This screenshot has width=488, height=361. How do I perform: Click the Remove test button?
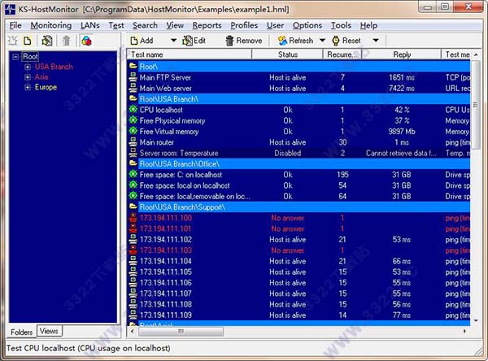pyautogui.click(x=244, y=41)
